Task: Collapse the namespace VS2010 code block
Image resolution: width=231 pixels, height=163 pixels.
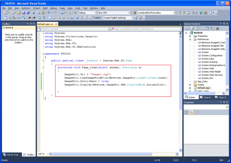Action: tap(43, 54)
